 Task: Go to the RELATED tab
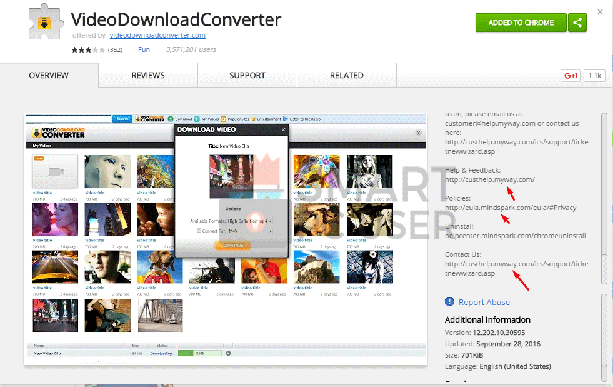coord(346,75)
